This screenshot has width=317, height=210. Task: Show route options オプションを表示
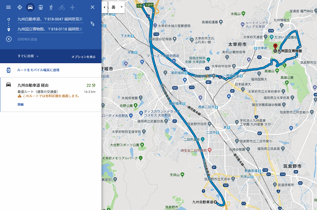point(83,57)
